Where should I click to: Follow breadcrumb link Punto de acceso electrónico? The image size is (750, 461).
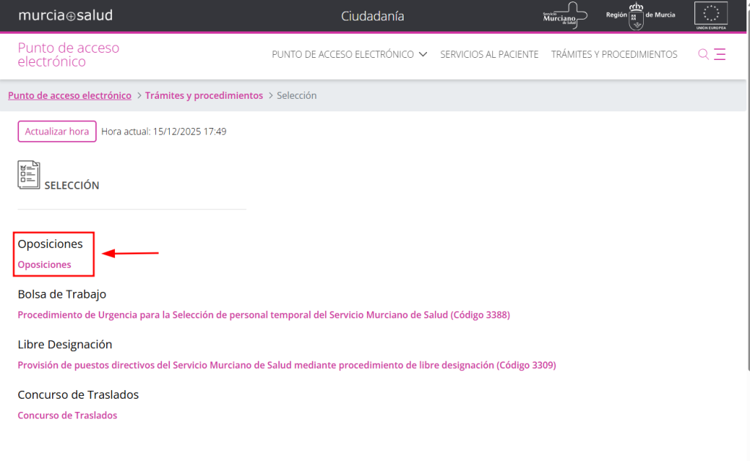pyautogui.click(x=70, y=96)
